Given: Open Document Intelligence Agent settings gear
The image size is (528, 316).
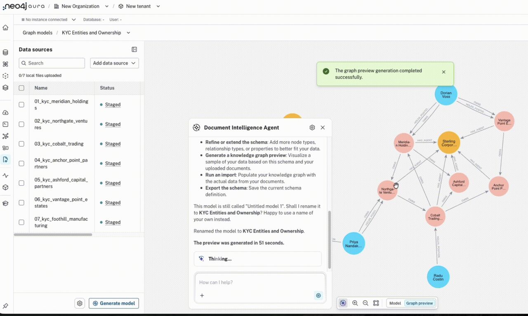Looking at the screenshot, I should [312, 128].
